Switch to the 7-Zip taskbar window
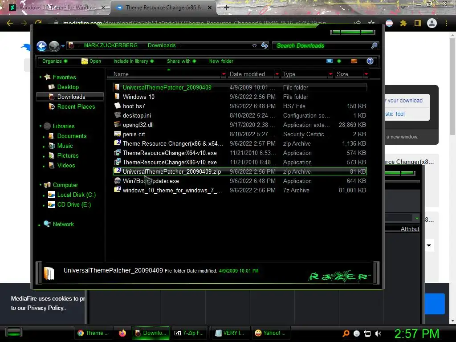The height and width of the screenshot is (342, 456). pyautogui.click(x=189, y=333)
